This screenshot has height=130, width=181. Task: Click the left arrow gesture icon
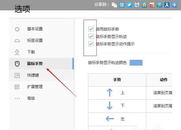(x=110, y=119)
